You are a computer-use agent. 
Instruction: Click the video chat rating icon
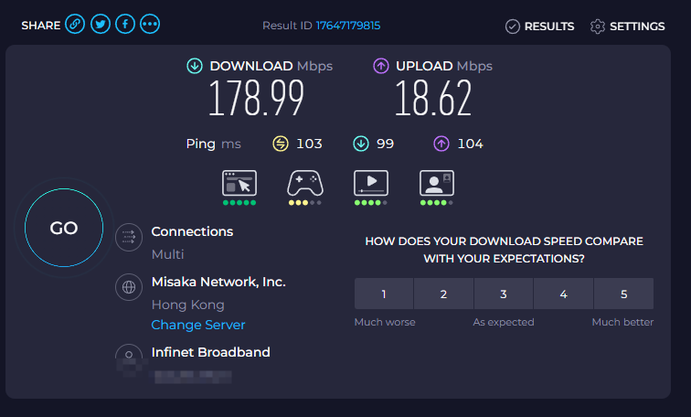pos(437,183)
